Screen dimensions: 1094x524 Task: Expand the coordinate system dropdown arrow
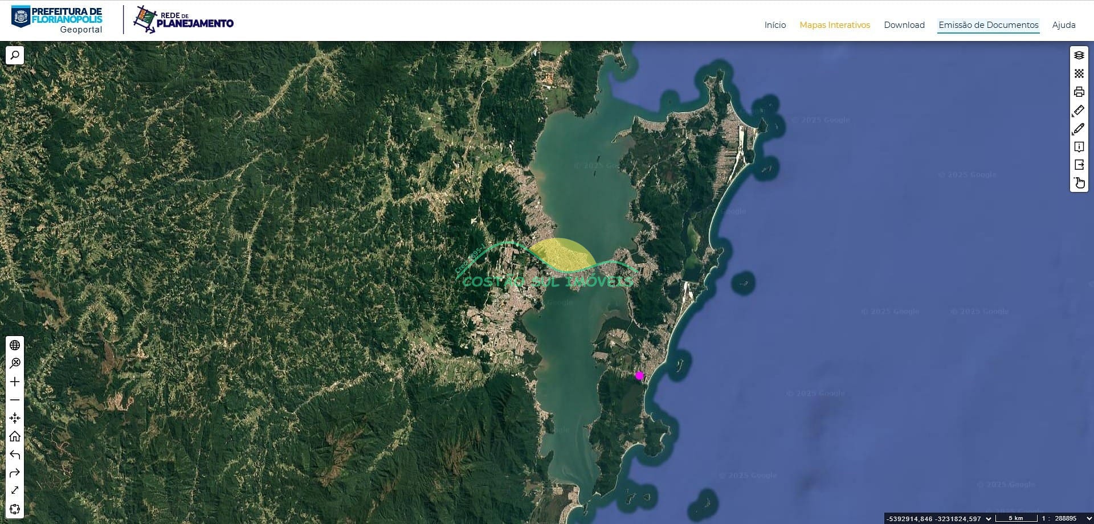[x=989, y=518]
